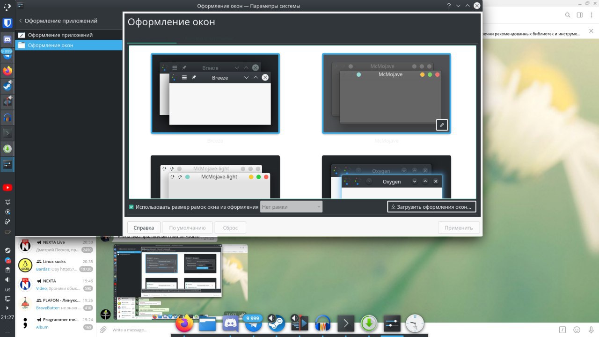
Task: Open the 'NEXTA' chat with 590 unread
Action: (x=56, y=284)
